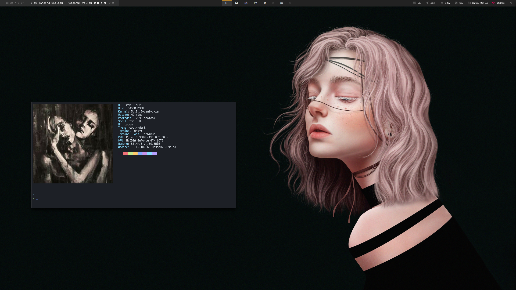Click the us keyboard layout indicator

pyautogui.click(x=419, y=3)
